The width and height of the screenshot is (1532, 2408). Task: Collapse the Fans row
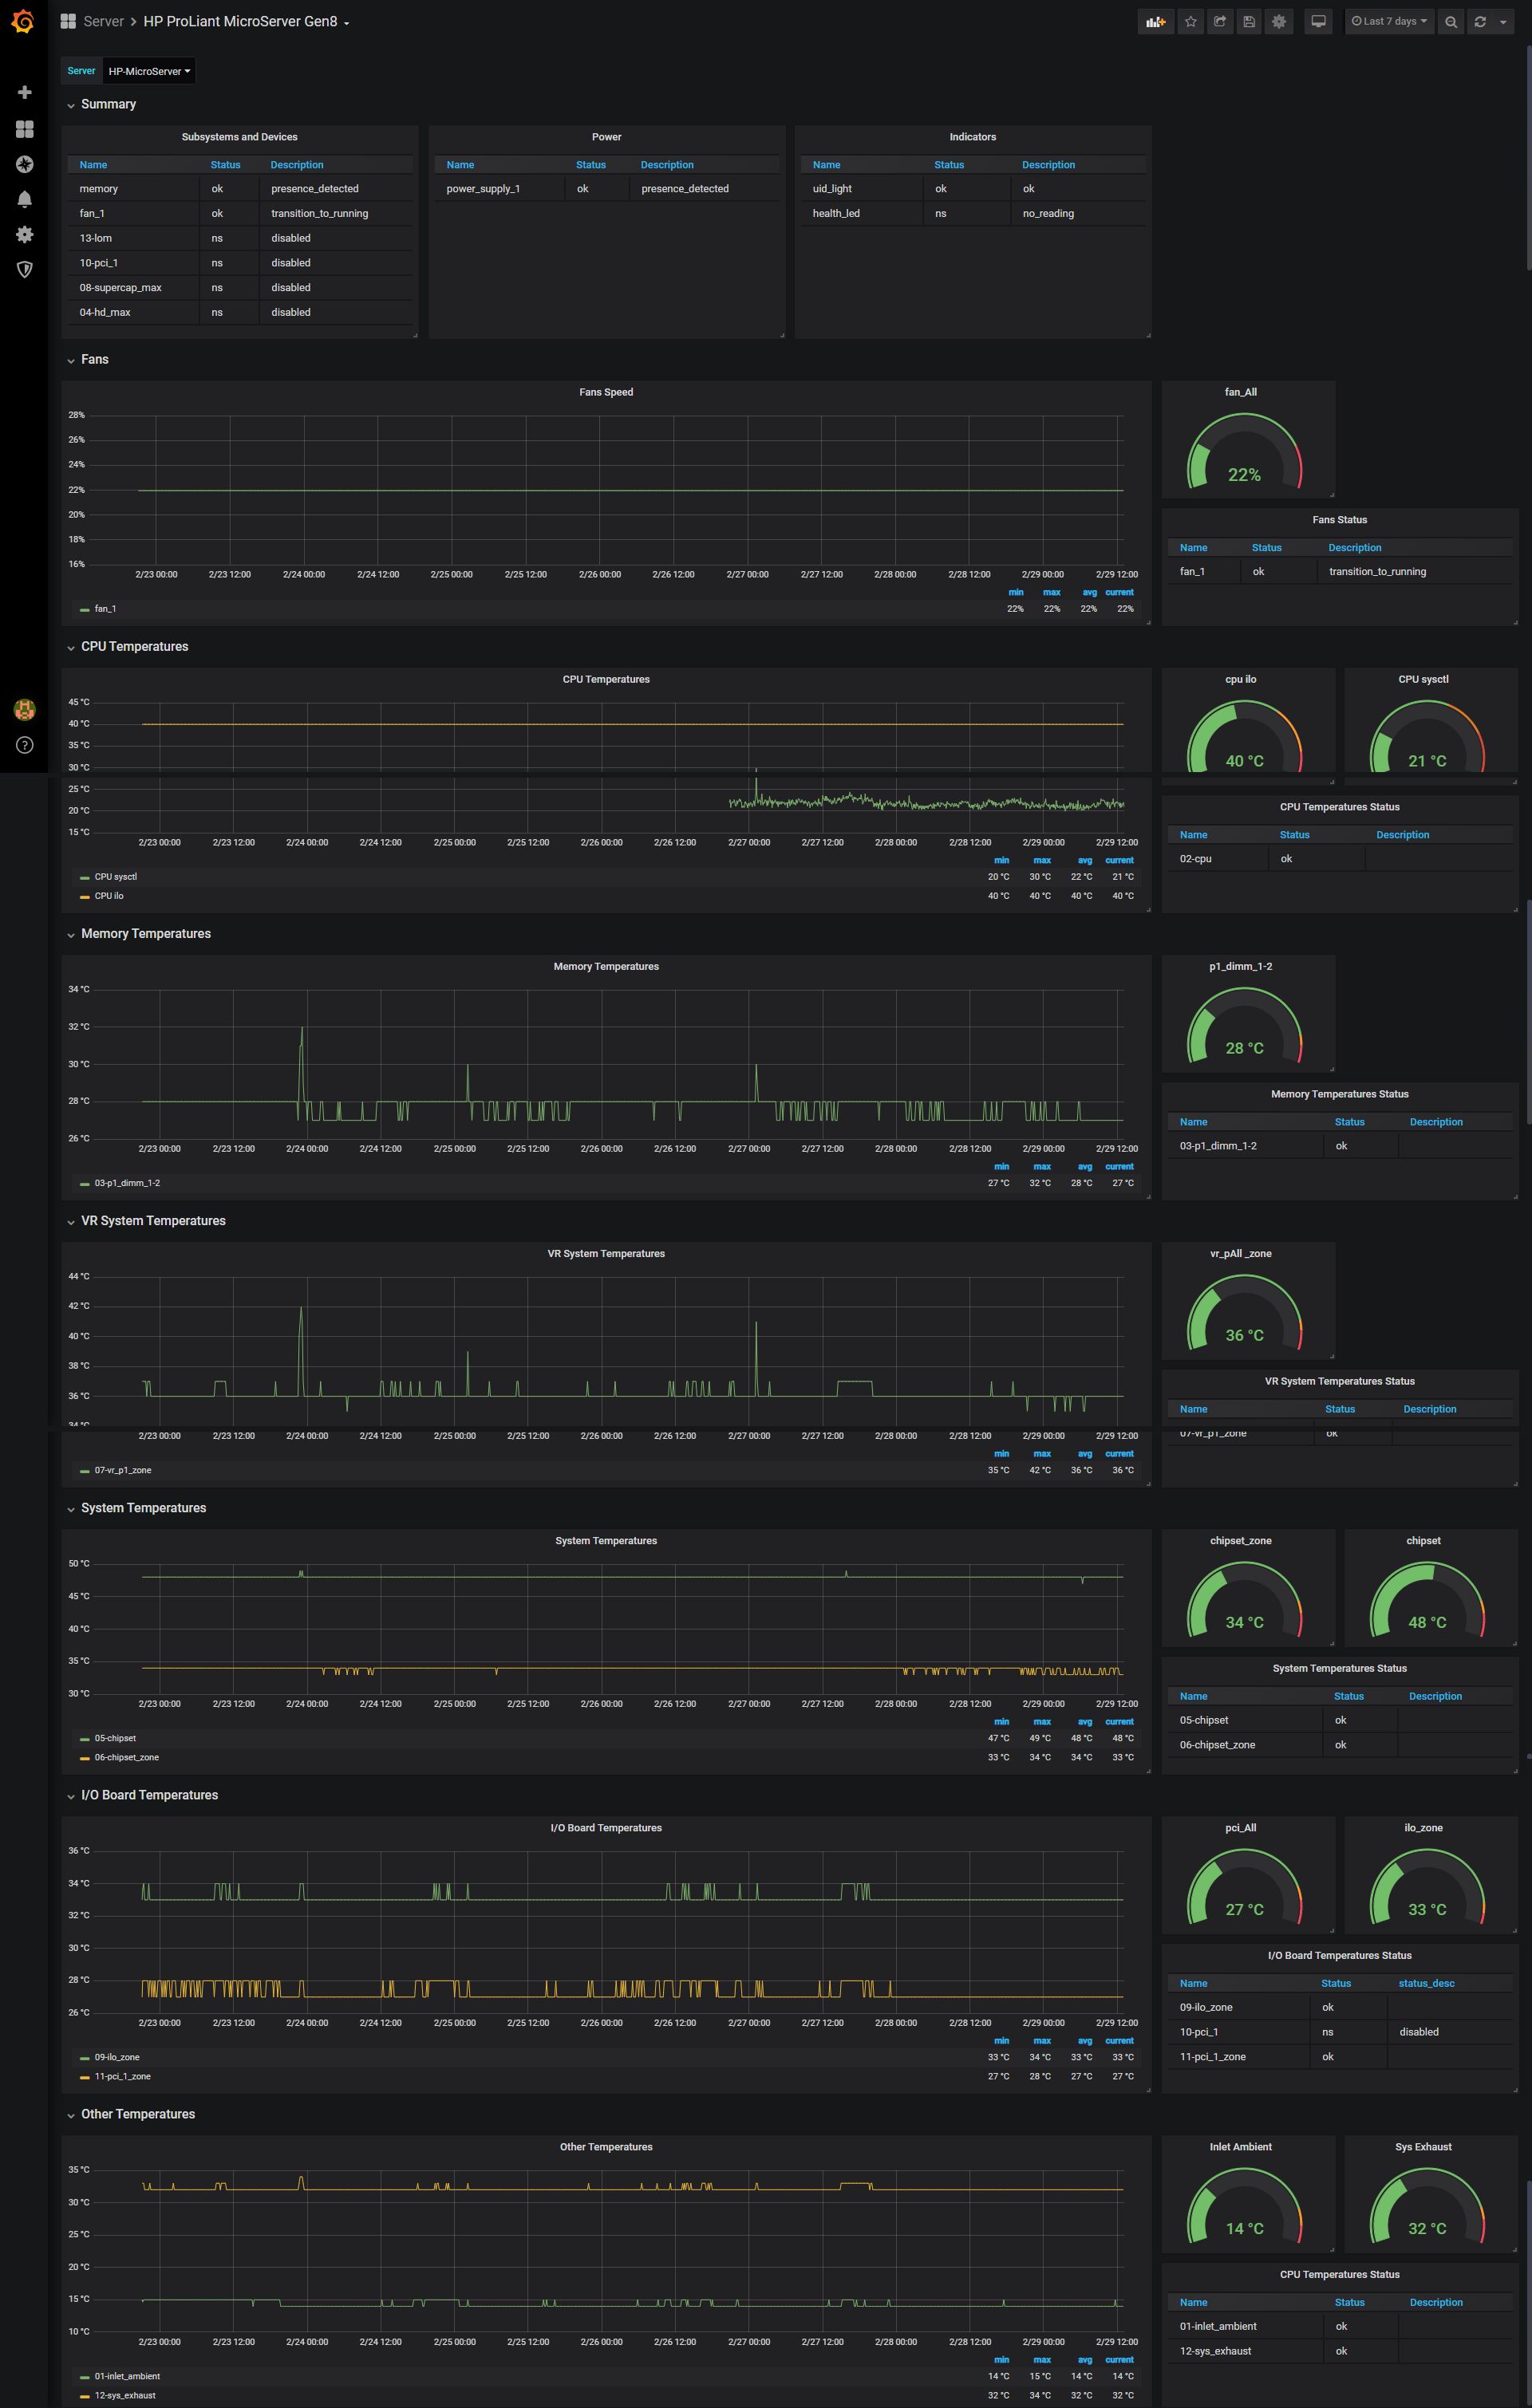point(94,360)
